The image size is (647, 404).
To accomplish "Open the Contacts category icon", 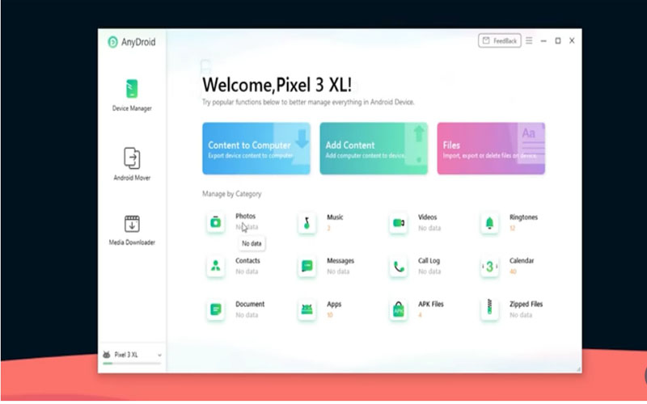I will point(215,267).
